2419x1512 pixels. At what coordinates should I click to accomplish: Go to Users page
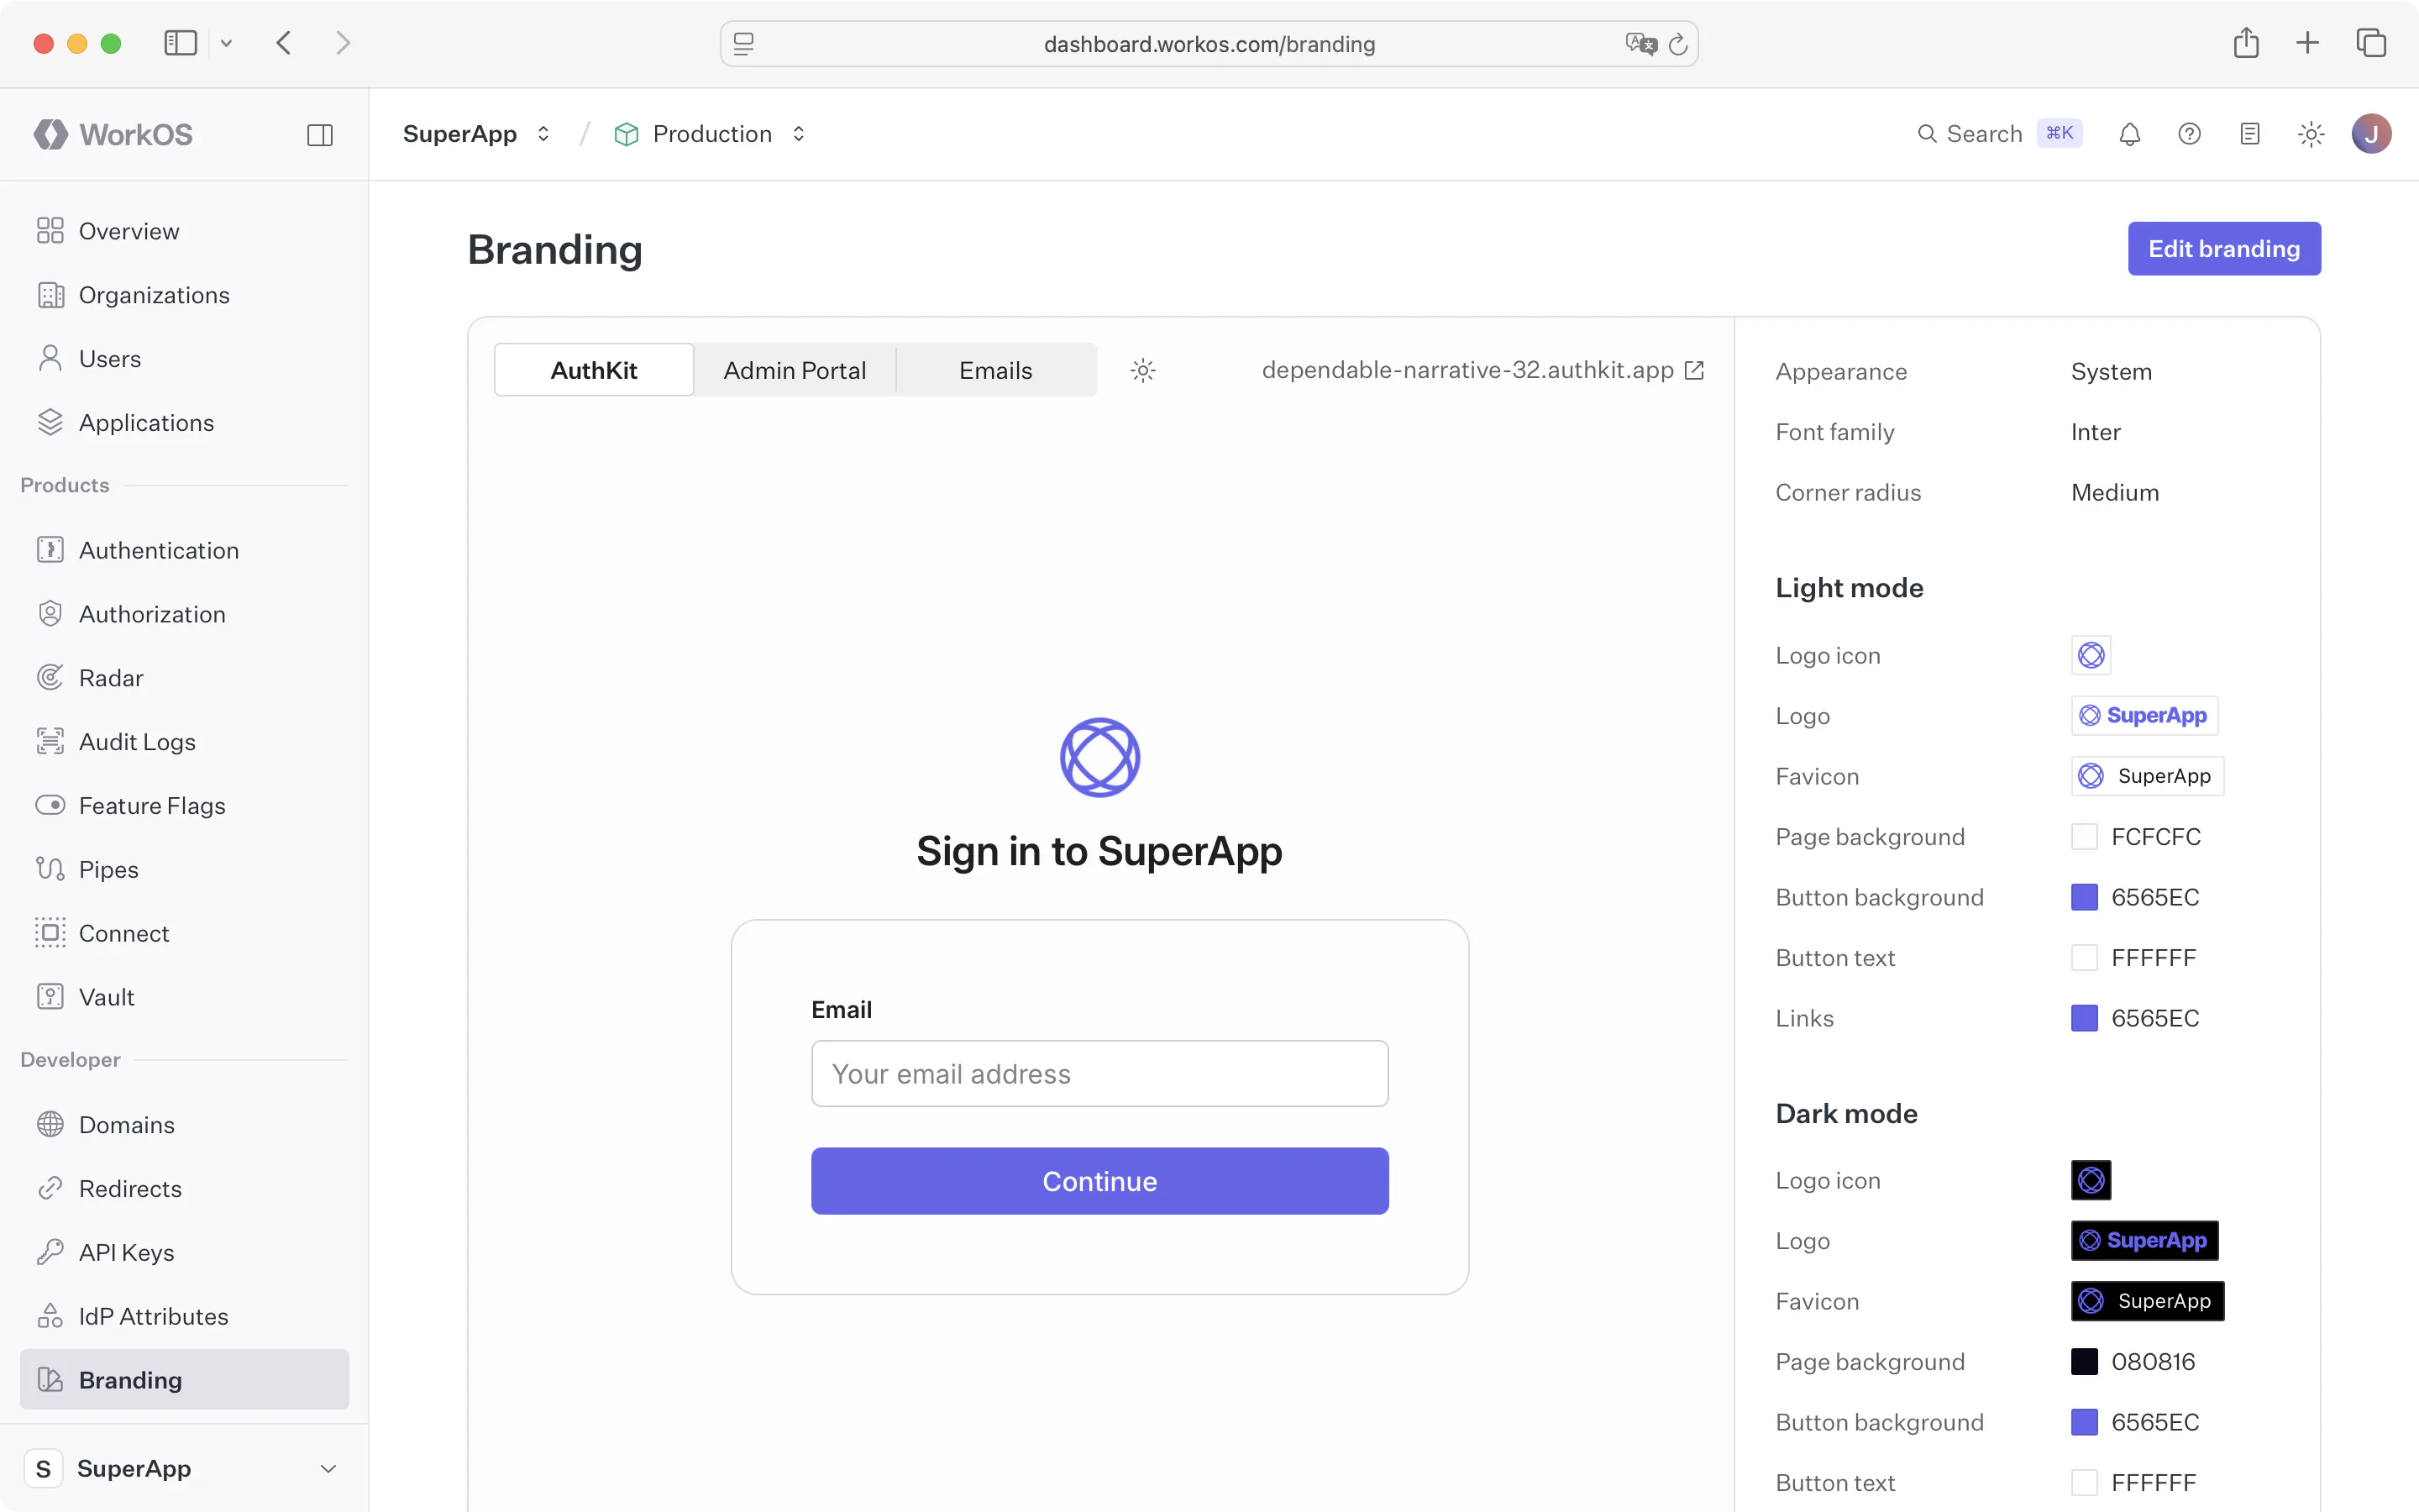click(x=184, y=359)
